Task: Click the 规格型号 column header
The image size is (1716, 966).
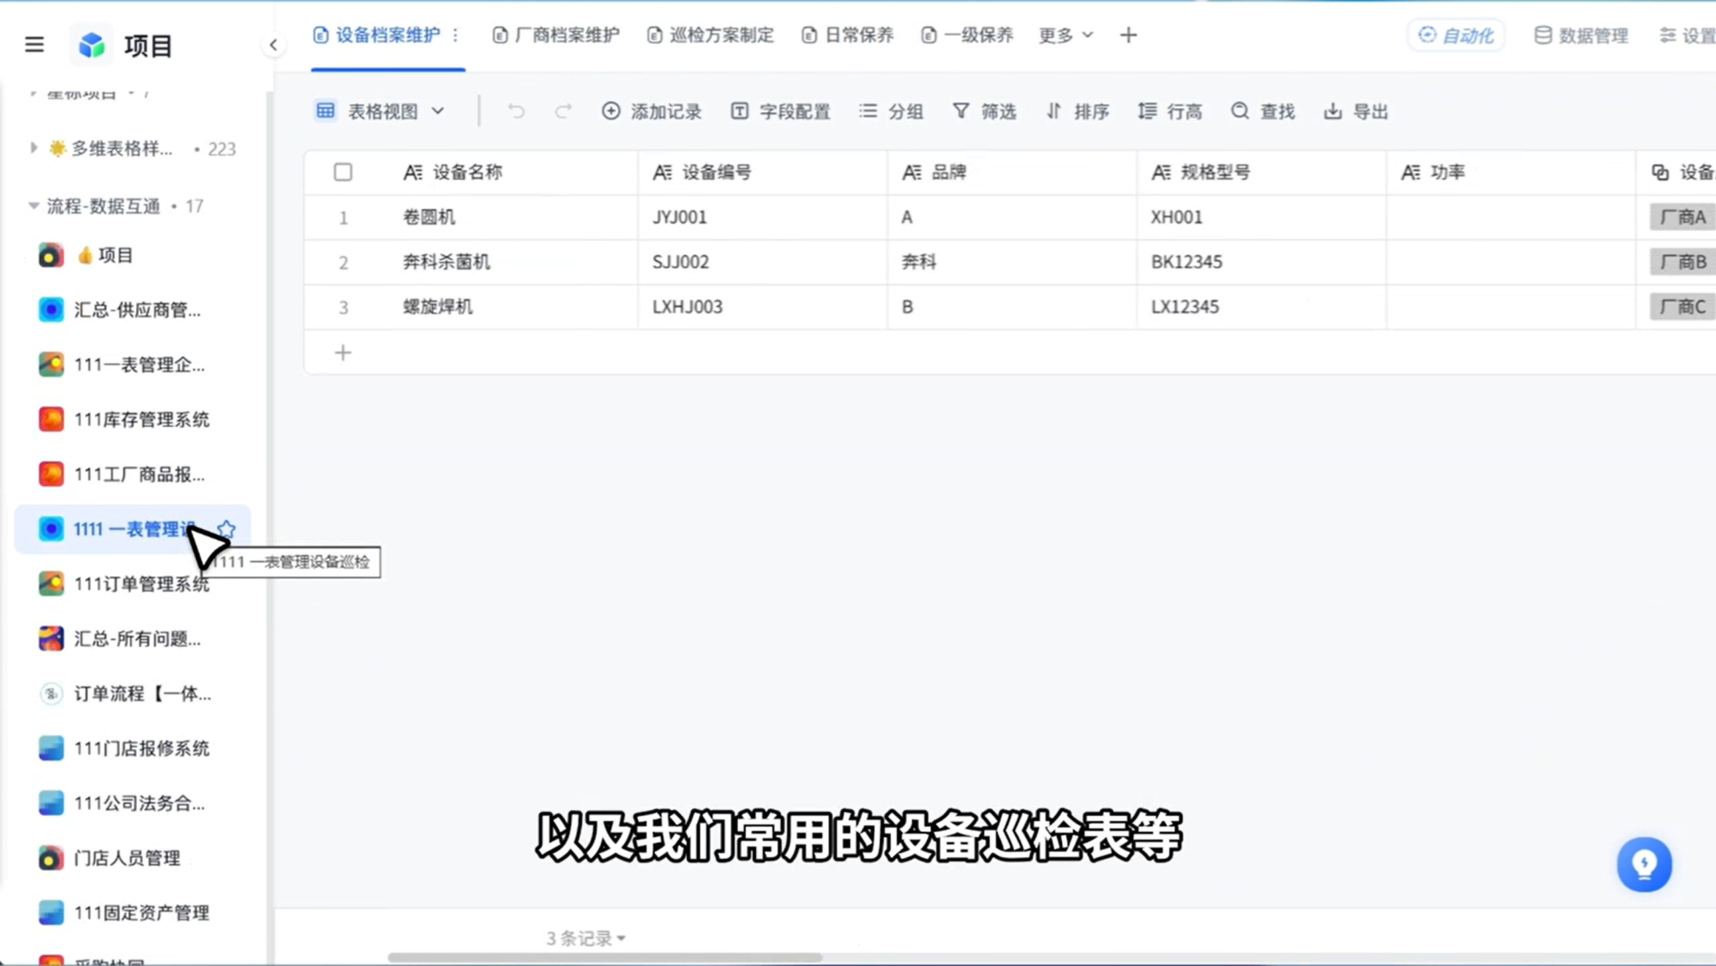Action: [x=1261, y=172]
